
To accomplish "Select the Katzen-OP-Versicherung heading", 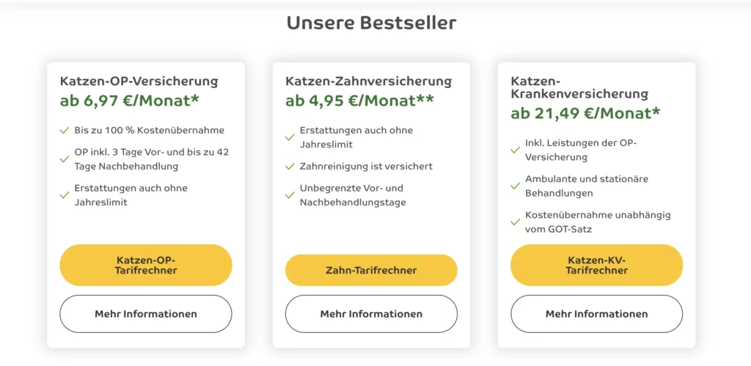I will (x=139, y=81).
